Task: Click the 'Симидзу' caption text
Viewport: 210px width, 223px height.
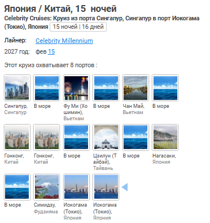Action: click(x=45, y=205)
